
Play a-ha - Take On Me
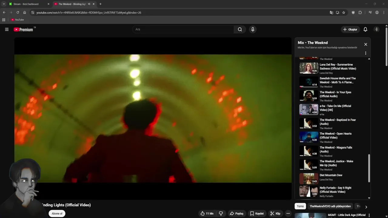point(332,110)
